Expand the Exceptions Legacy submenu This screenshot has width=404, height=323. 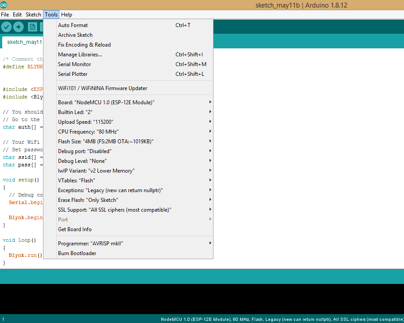128,191
